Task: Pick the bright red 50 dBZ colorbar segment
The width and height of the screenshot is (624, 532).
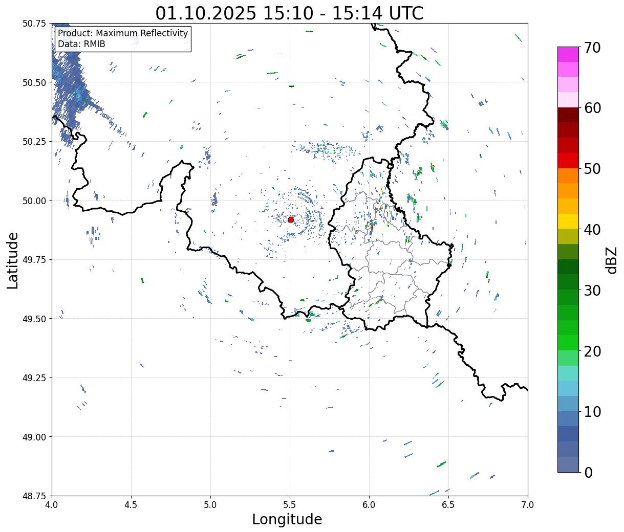Action: 568,161
